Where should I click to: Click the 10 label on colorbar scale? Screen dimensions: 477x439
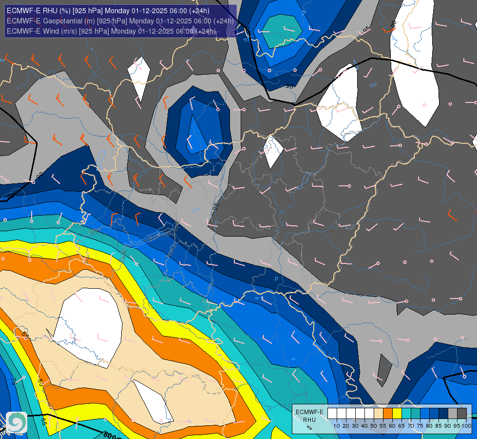[x=337, y=426]
